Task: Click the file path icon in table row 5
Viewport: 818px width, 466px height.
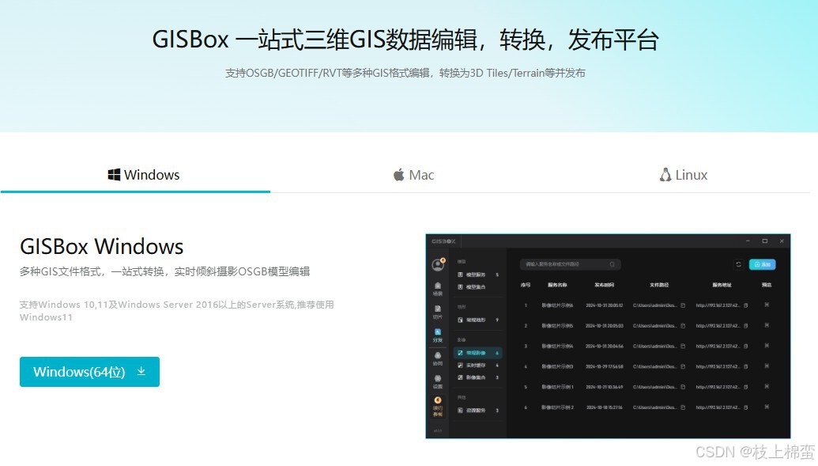Action: (682, 387)
